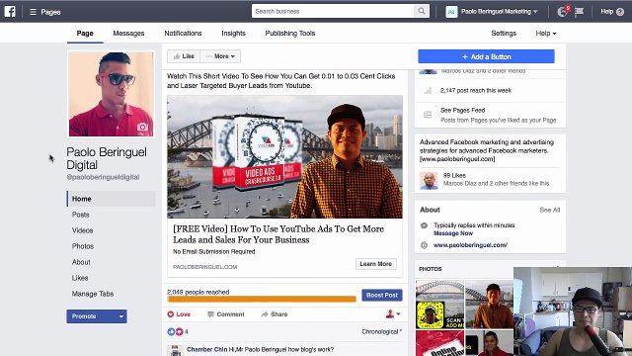The width and height of the screenshot is (632, 356).
Task: Switch to the Page tab
Action: pyautogui.click(x=85, y=33)
